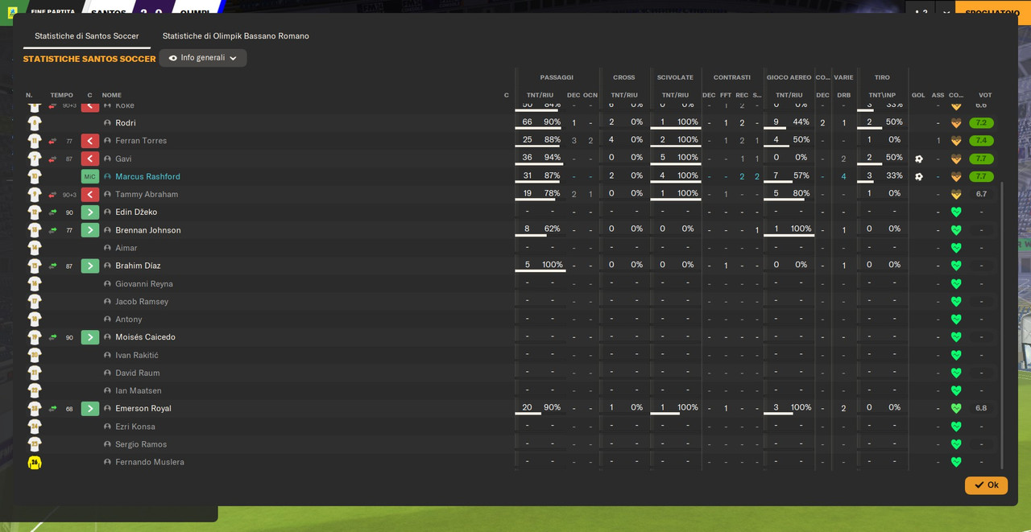Screen dimensions: 1031x532
Task: Click the vertical scrollbar of the stats table
Action: point(1002,324)
